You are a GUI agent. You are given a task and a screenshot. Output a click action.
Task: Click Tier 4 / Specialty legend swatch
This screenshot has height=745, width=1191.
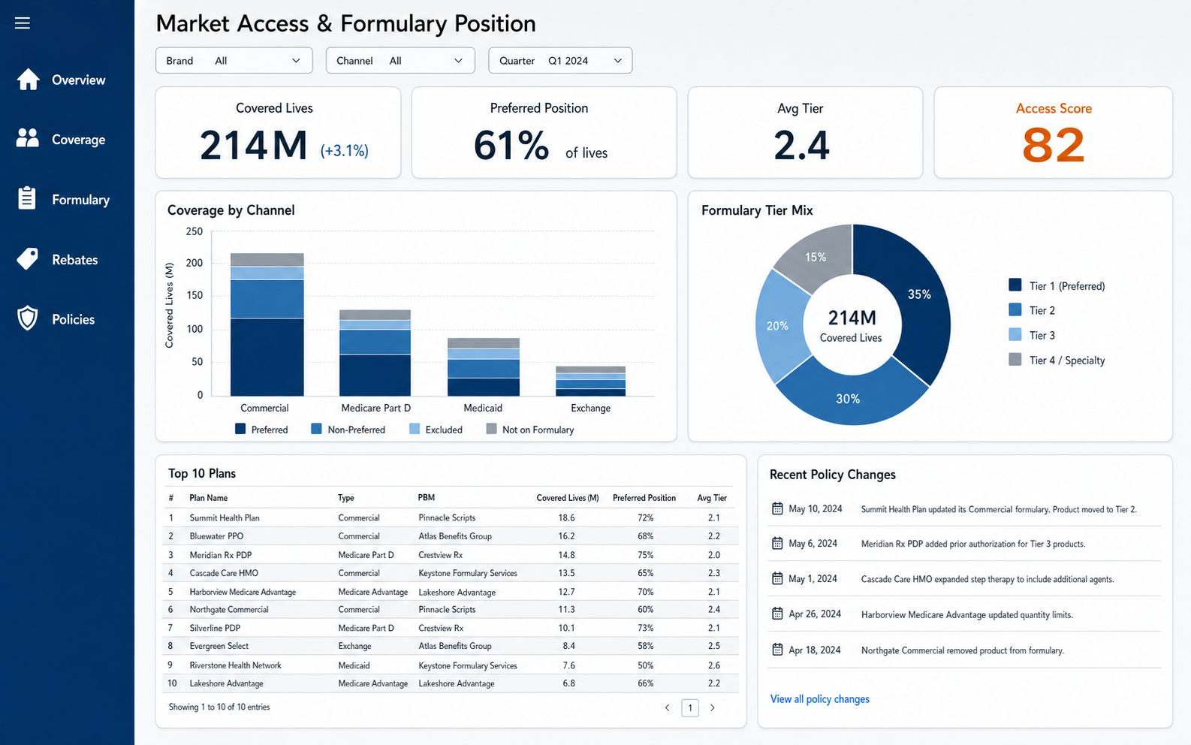coord(1015,359)
